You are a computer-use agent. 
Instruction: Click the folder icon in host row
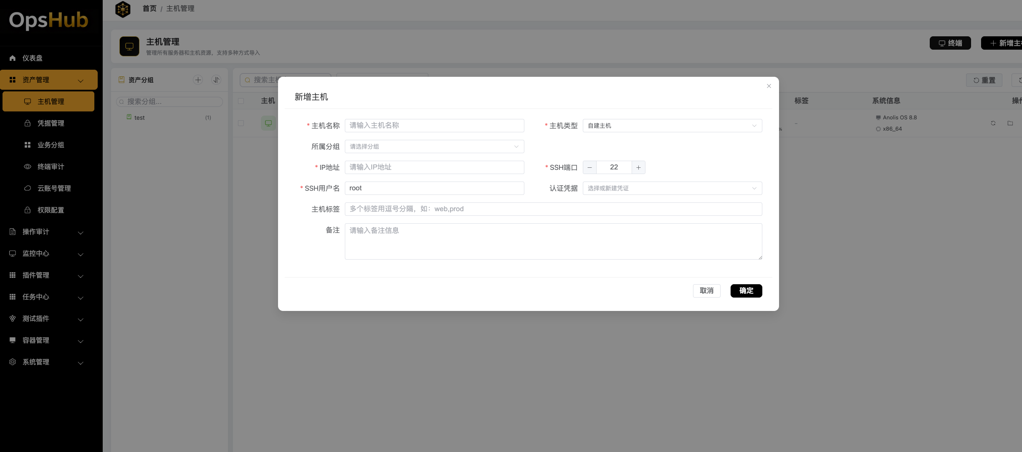click(x=1010, y=123)
